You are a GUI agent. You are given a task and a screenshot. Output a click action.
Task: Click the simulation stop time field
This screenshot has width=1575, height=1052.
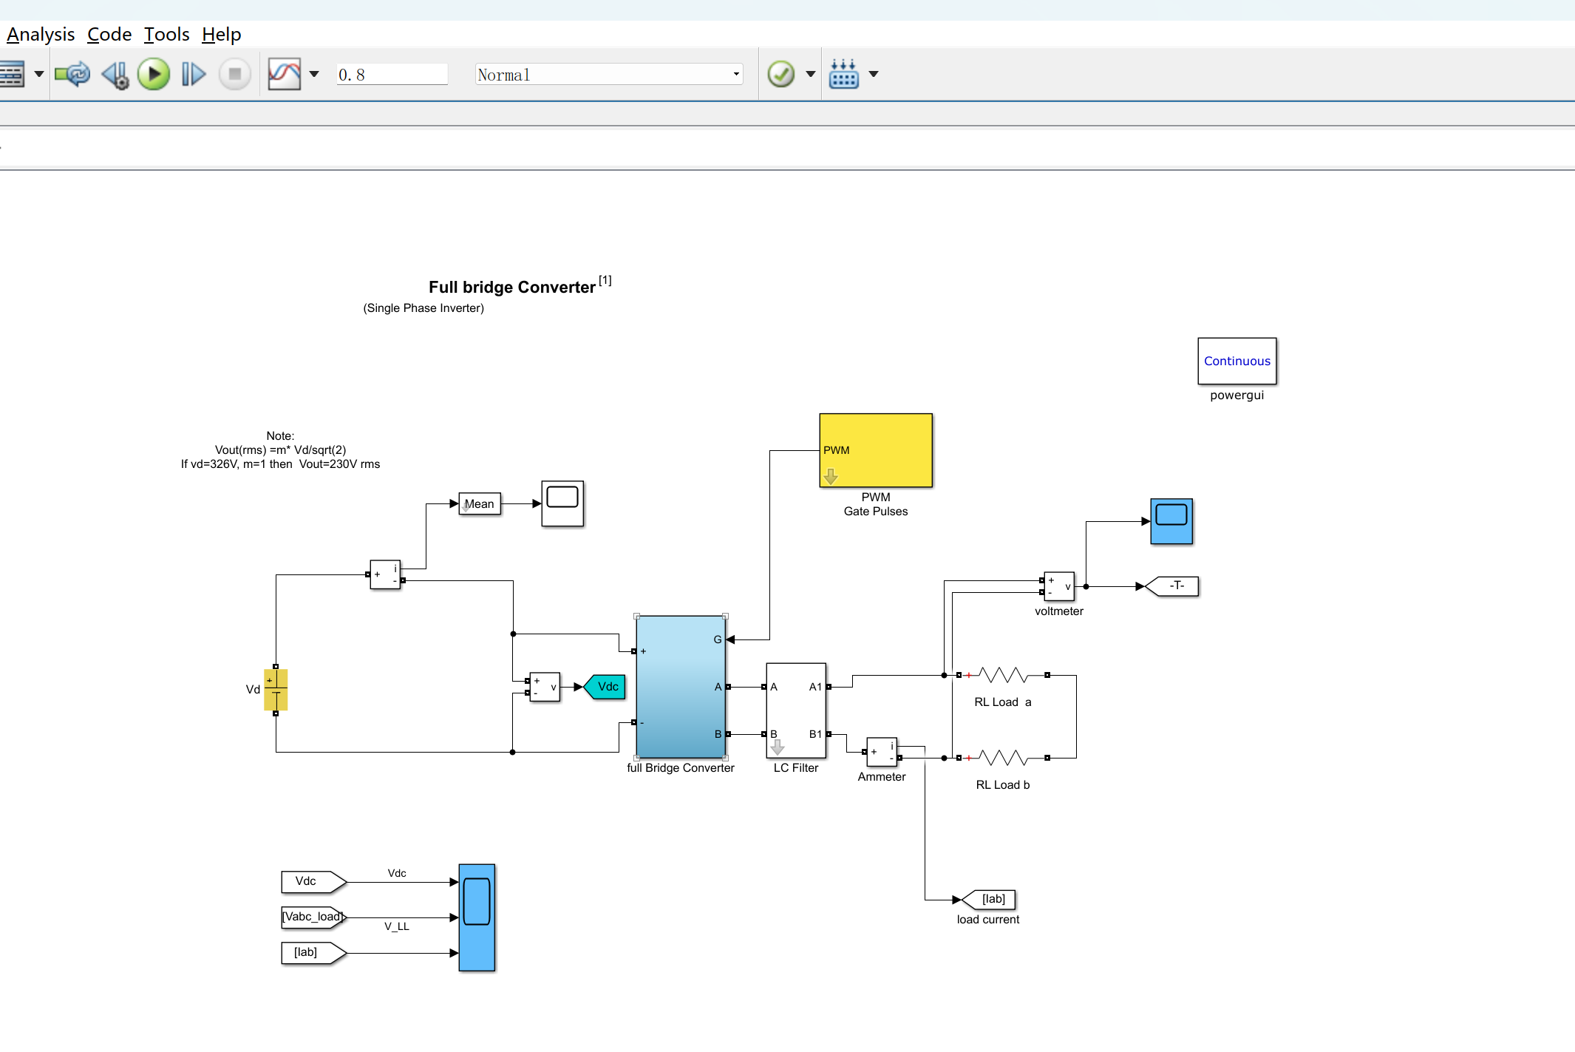[x=392, y=75]
